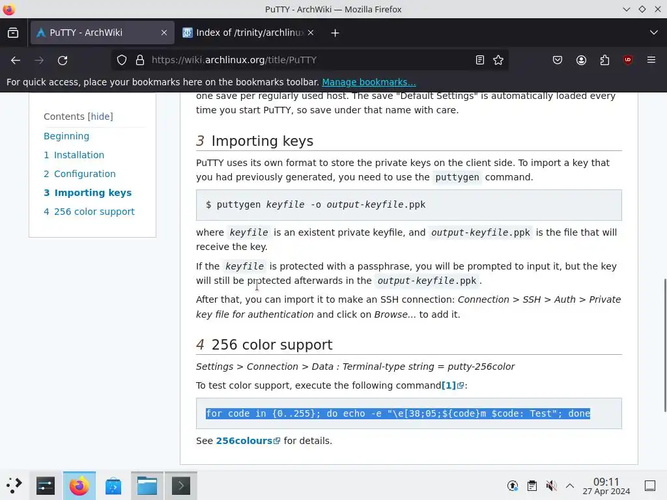The image size is (667, 500).
Task: Toggle Reader View for this page
Action: [480, 61]
